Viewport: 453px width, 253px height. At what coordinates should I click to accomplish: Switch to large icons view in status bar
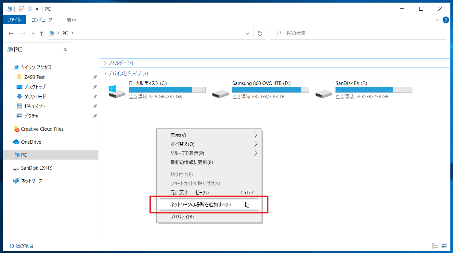click(444, 246)
